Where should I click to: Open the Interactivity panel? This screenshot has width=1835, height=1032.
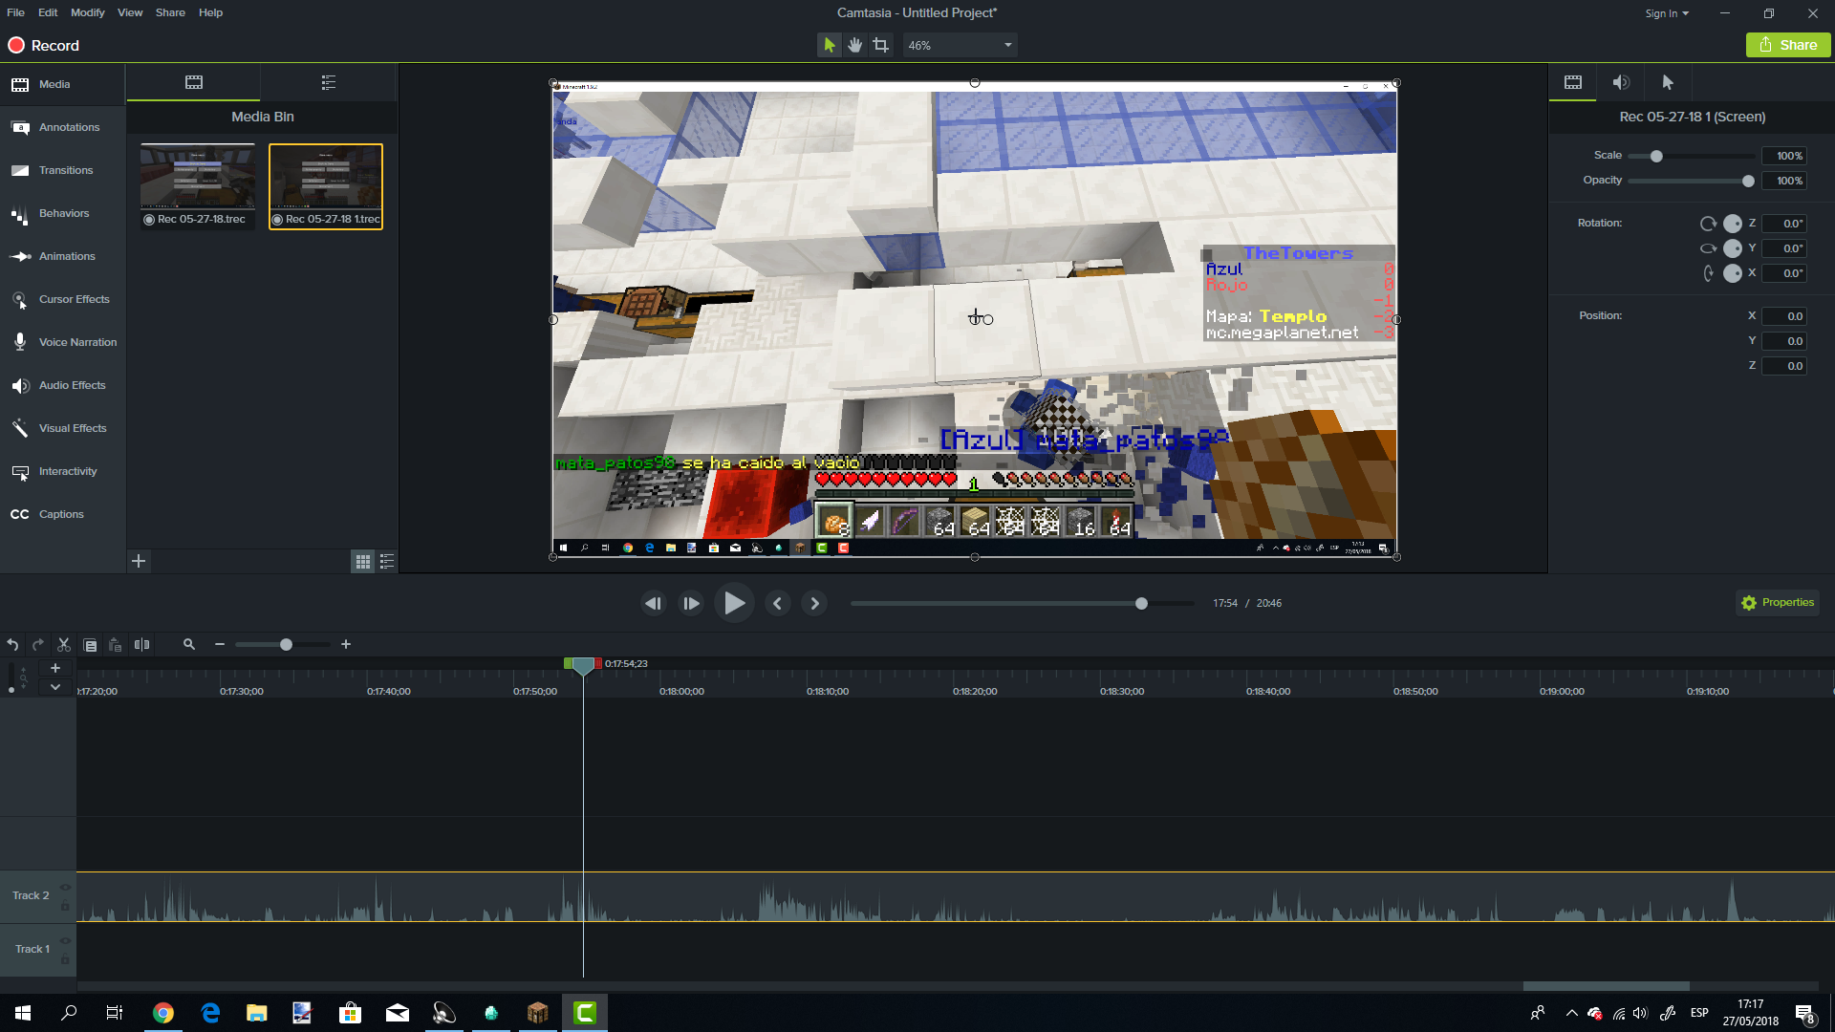pyautogui.click(x=62, y=471)
